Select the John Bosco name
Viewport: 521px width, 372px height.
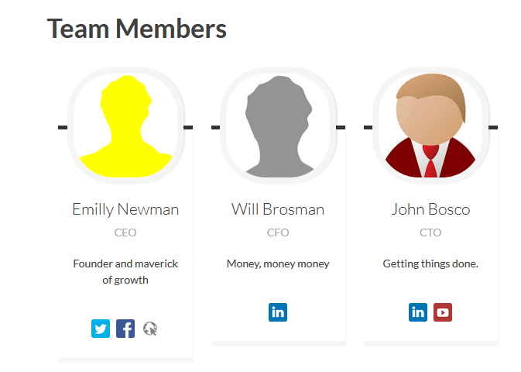[x=430, y=209]
